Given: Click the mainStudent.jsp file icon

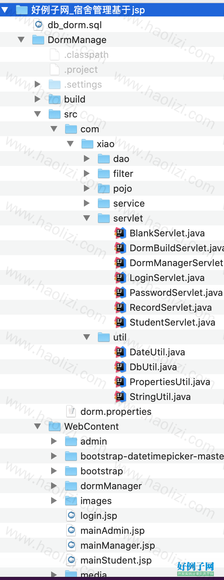Looking at the screenshot, I should point(71,560).
